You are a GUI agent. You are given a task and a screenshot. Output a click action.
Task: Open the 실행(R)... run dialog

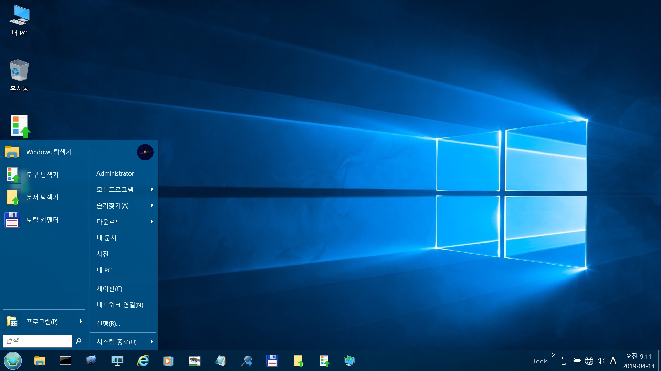(x=123, y=323)
